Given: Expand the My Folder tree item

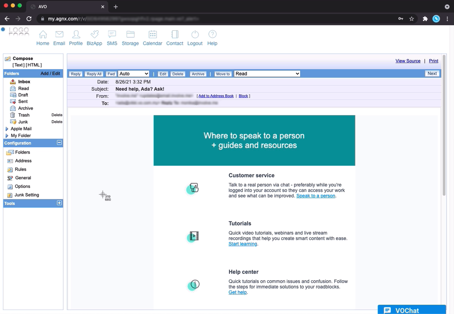Looking at the screenshot, I should (x=7, y=136).
